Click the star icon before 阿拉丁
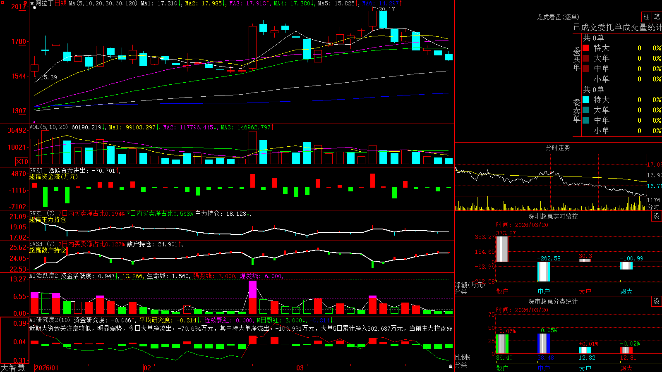The height and width of the screenshot is (372, 662). point(32,3)
